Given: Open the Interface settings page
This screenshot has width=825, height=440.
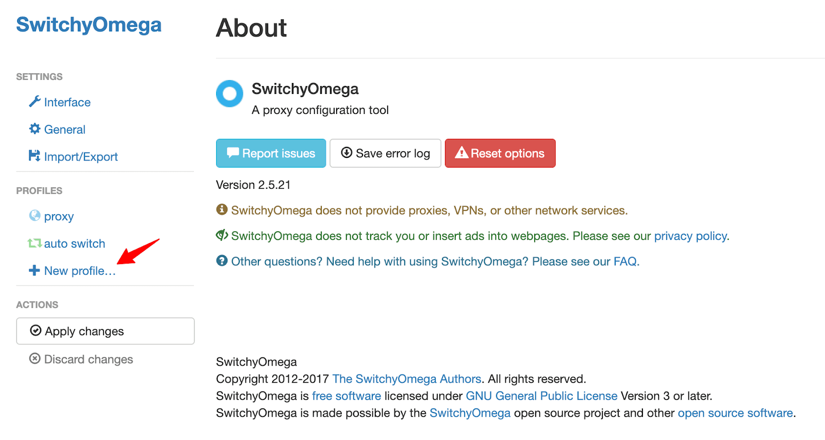Looking at the screenshot, I should [x=67, y=102].
